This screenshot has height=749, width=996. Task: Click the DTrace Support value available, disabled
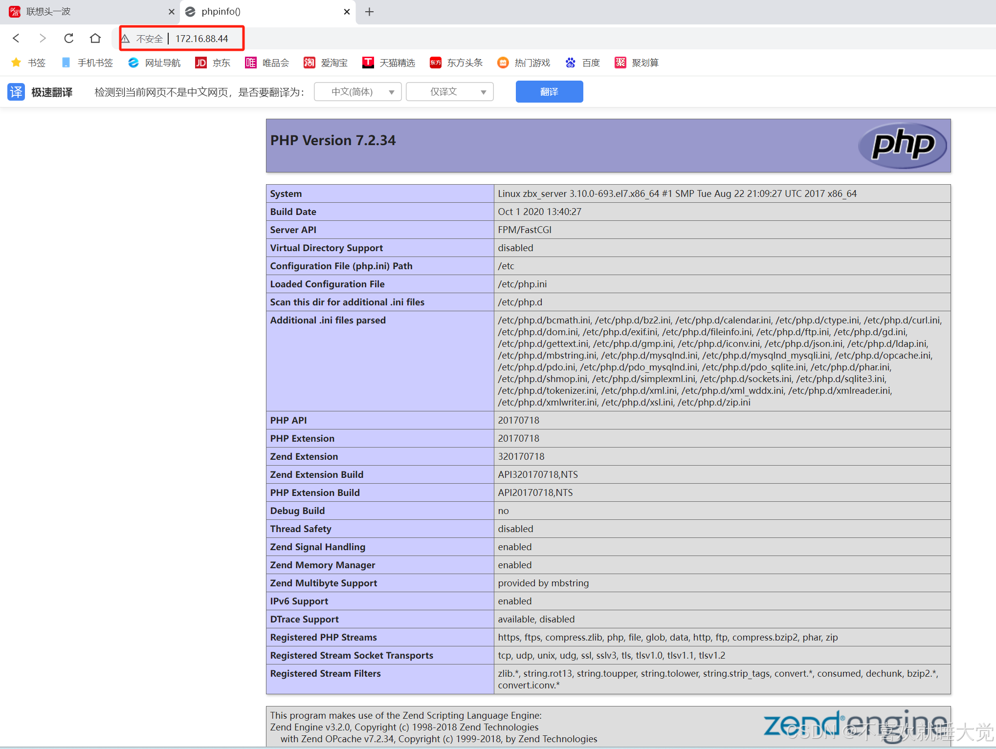[536, 619]
